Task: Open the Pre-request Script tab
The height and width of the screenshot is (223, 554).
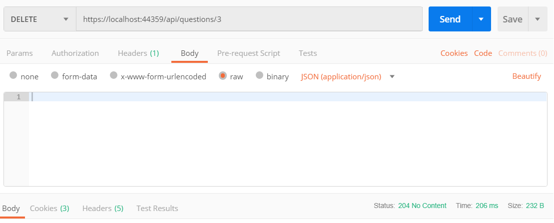Action: click(x=248, y=53)
